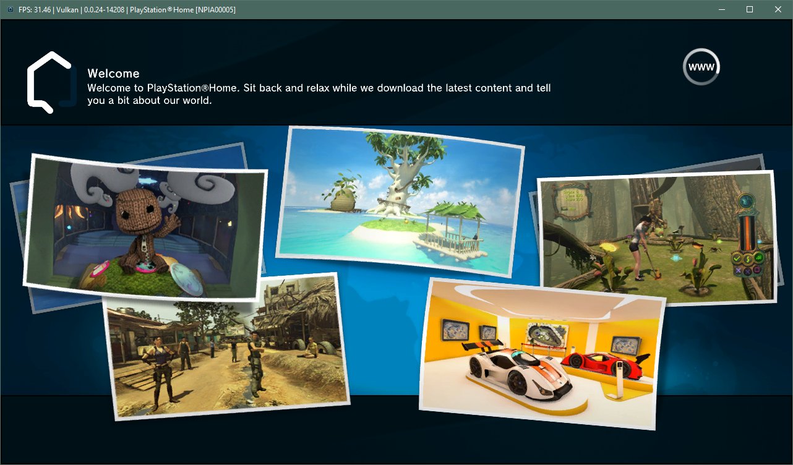Click the app icon in the title bar
793x465 pixels.
click(x=10, y=10)
